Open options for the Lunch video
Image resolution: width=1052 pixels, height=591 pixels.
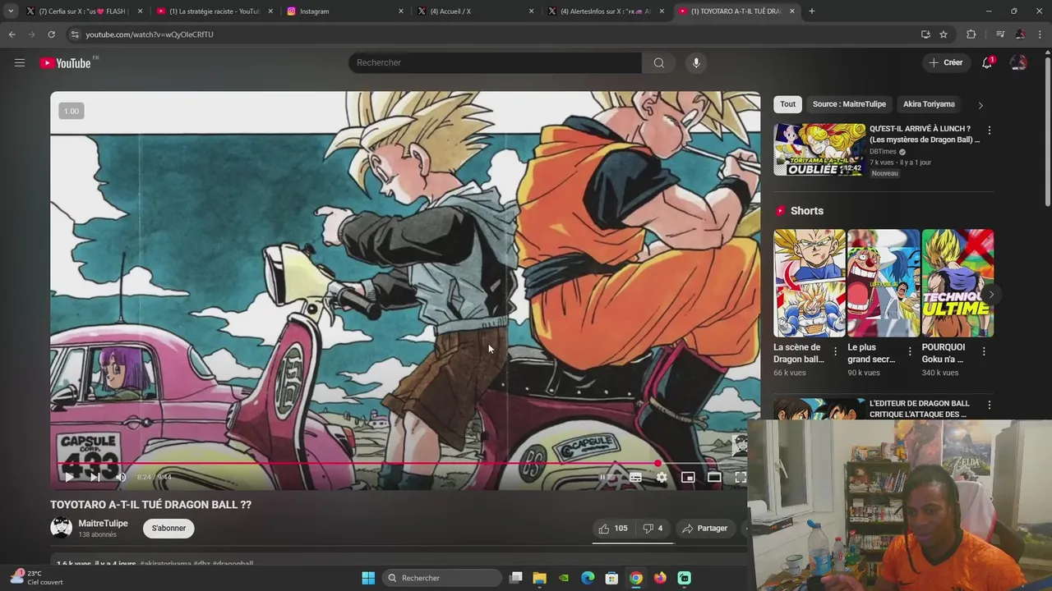989,131
